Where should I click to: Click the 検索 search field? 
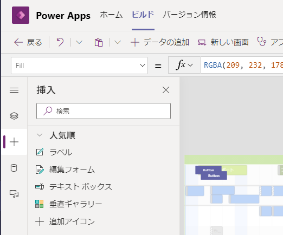click(x=104, y=111)
